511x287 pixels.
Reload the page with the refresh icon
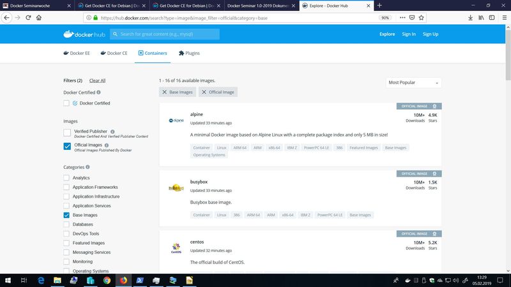pos(28,18)
